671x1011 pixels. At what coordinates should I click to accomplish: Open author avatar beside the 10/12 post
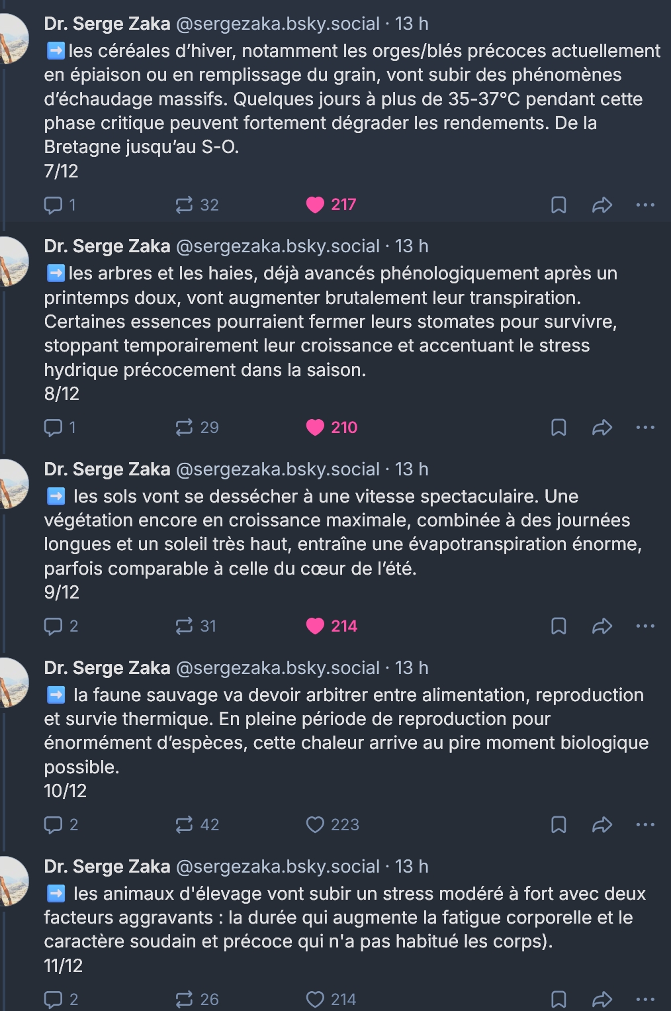pyautogui.click(x=13, y=683)
